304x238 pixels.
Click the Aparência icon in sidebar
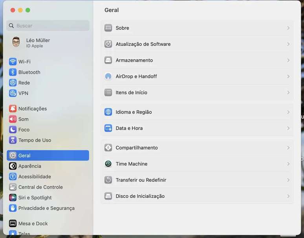13,166
